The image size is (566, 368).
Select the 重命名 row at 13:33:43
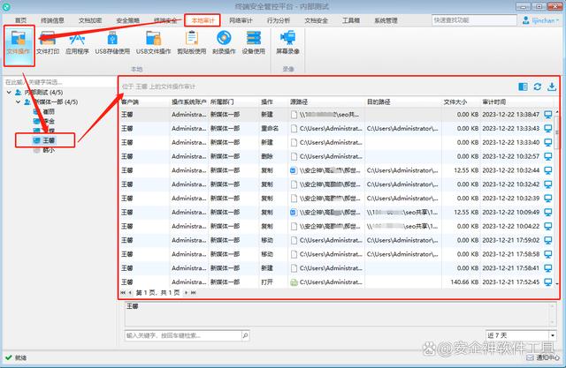click(x=336, y=129)
